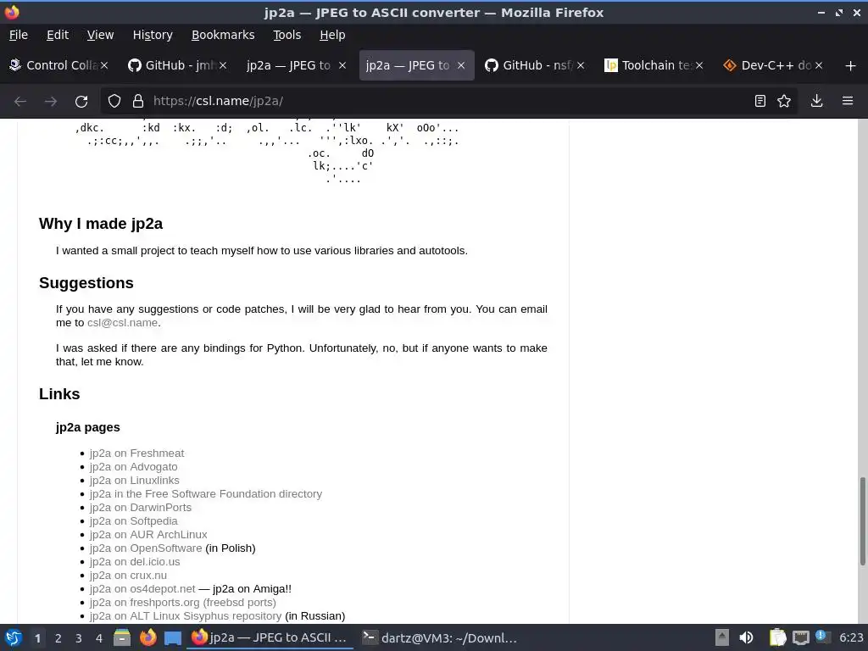The width and height of the screenshot is (868, 651).
Task: Close the first jp2a tab
Action: 342,65
